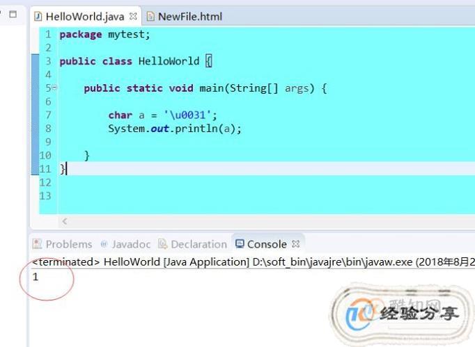Maximize the left panel with the square icon
The image size is (475, 347).
[x=13, y=14]
